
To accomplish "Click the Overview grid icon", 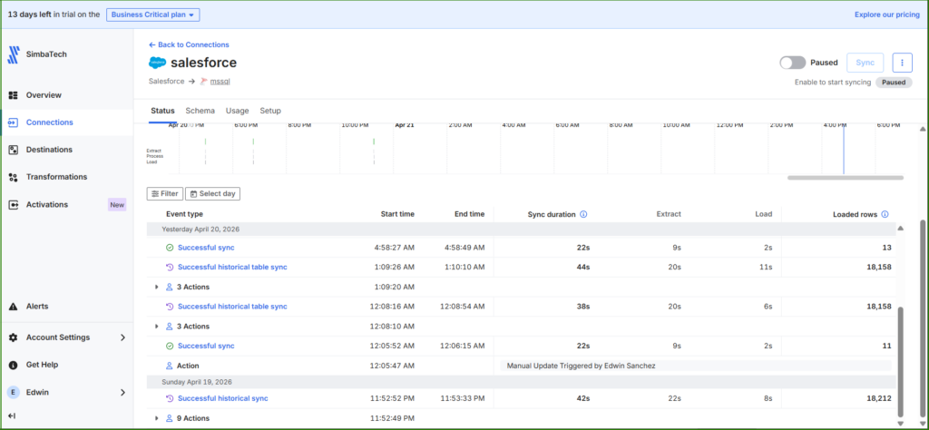I will click(13, 95).
